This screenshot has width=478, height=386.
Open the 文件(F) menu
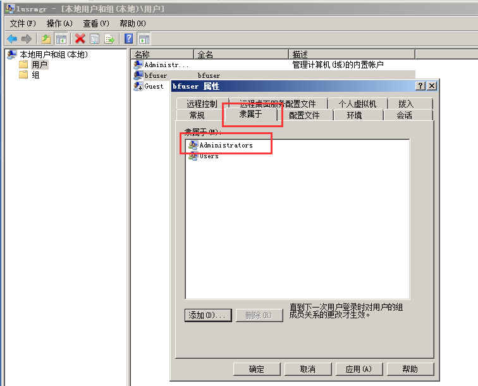click(23, 23)
